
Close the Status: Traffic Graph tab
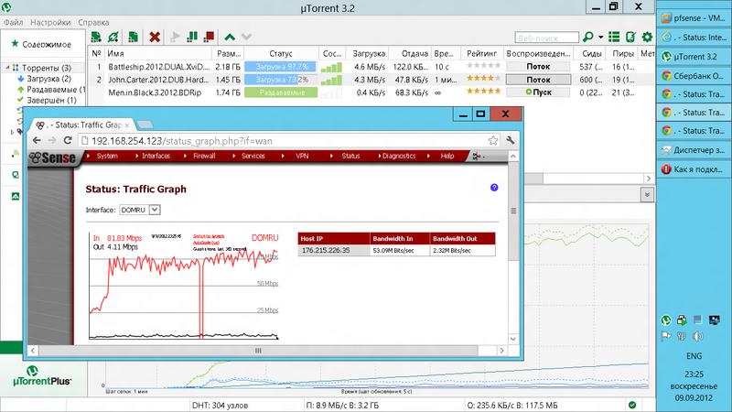[x=127, y=125]
